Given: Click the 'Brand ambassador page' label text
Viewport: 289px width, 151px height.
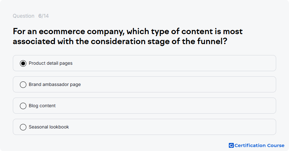Looking at the screenshot, I should (55, 84).
